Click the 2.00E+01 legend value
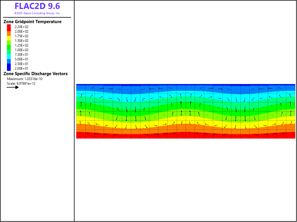 pos(22,69)
